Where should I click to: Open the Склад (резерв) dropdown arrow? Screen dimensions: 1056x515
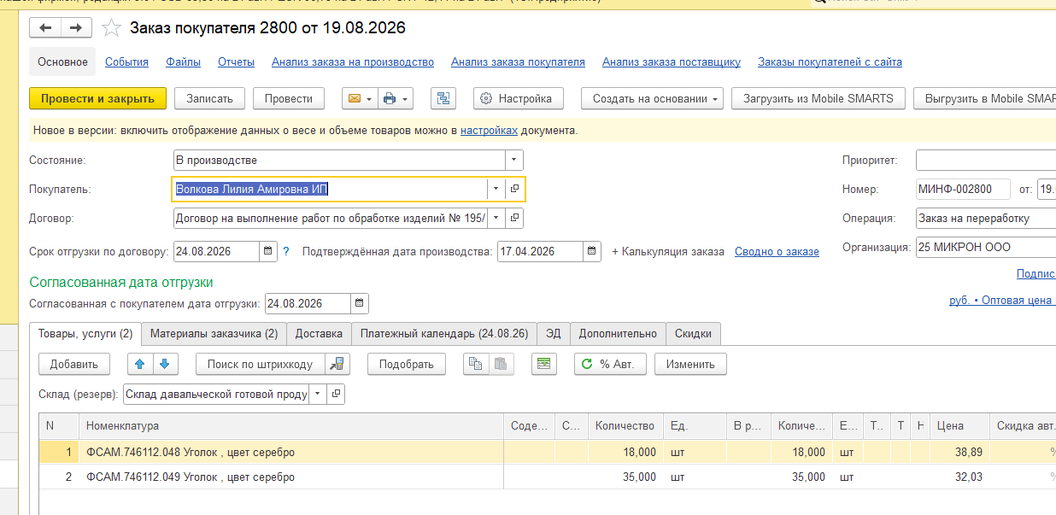click(x=318, y=394)
